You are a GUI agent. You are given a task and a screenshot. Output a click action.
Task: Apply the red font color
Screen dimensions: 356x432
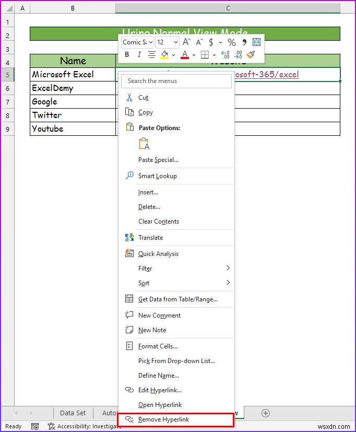click(x=185, y=54)
